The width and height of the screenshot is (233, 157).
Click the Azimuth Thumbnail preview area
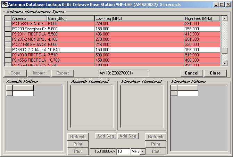point(92,107)
